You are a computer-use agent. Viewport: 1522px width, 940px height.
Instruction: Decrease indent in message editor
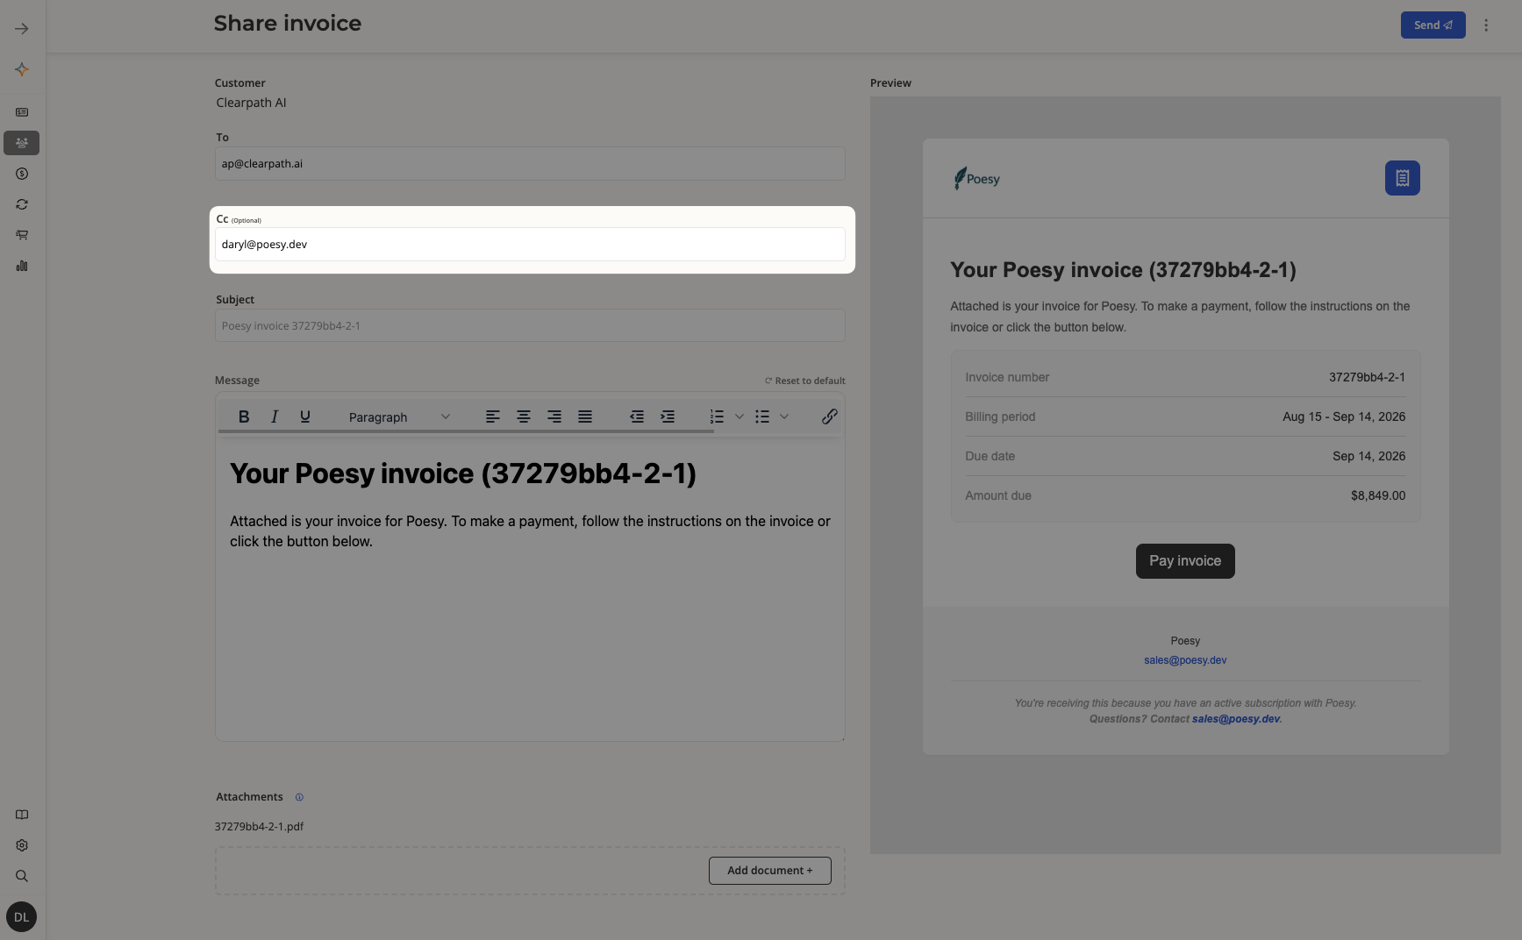[x=637, y=417]
